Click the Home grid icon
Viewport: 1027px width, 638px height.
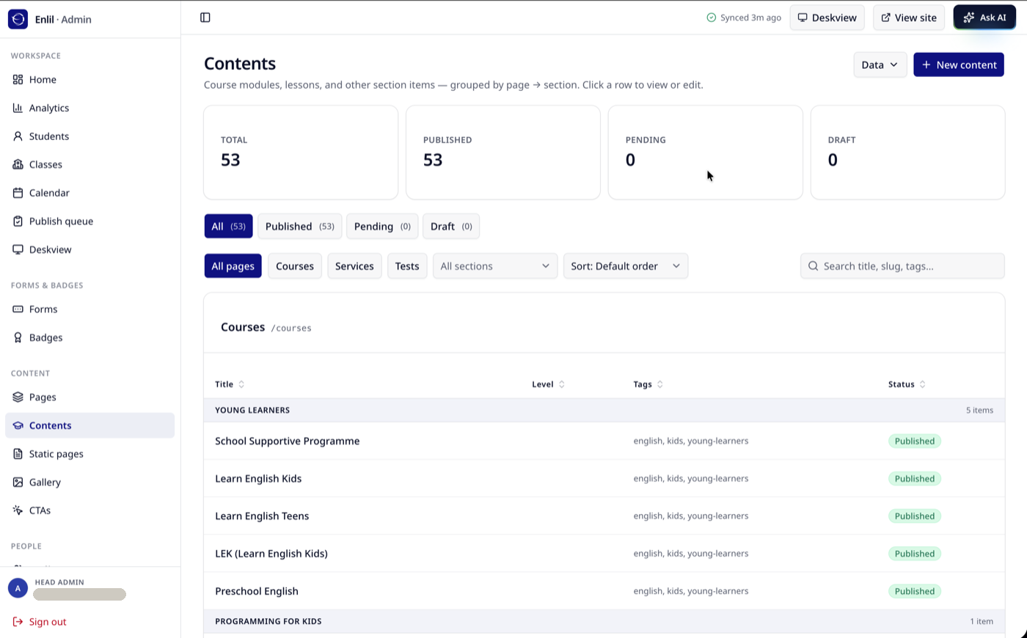[18, 79]
